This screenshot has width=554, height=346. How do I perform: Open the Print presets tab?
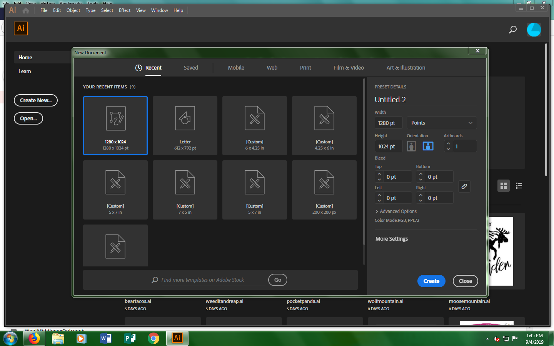[x=305, y=68]
